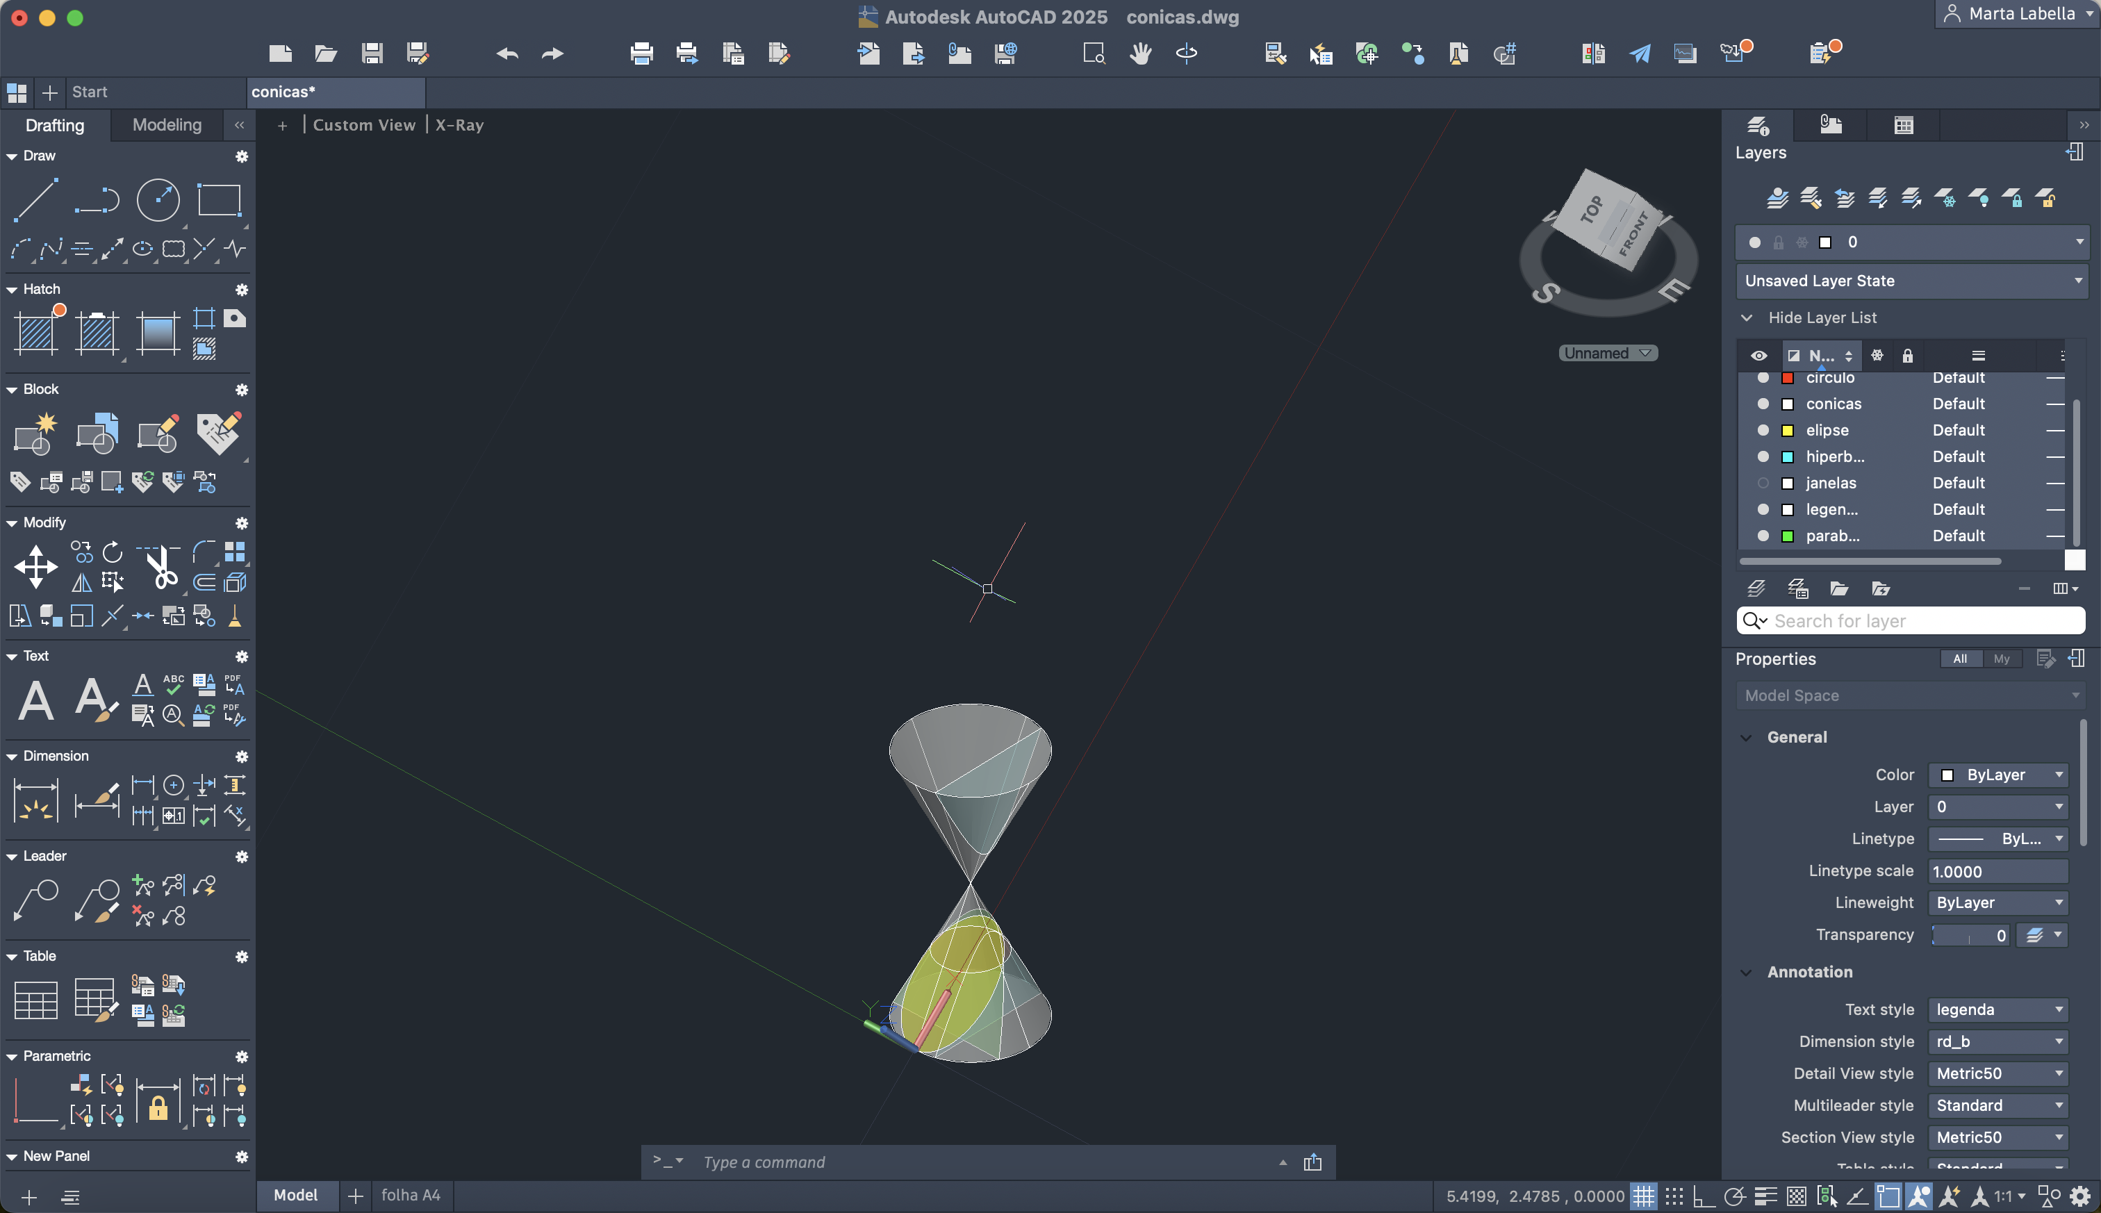Select the Rectangle draw tool

point(218,200)
